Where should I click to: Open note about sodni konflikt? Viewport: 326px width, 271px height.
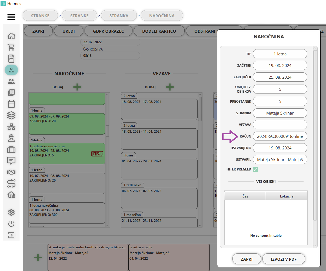[x=88, y=257]
